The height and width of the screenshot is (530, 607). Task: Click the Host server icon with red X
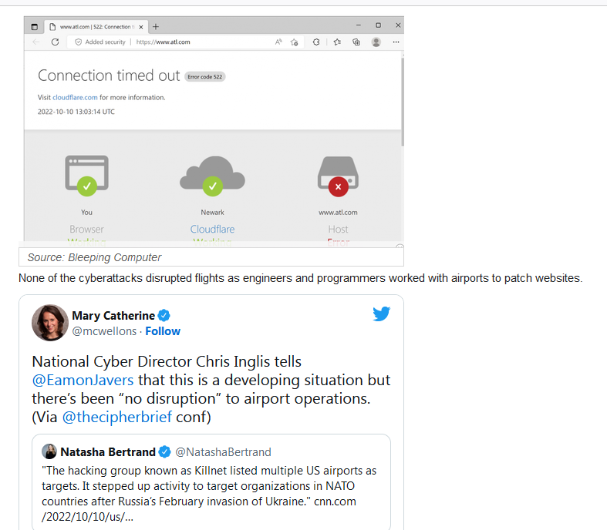coord(339,176)
